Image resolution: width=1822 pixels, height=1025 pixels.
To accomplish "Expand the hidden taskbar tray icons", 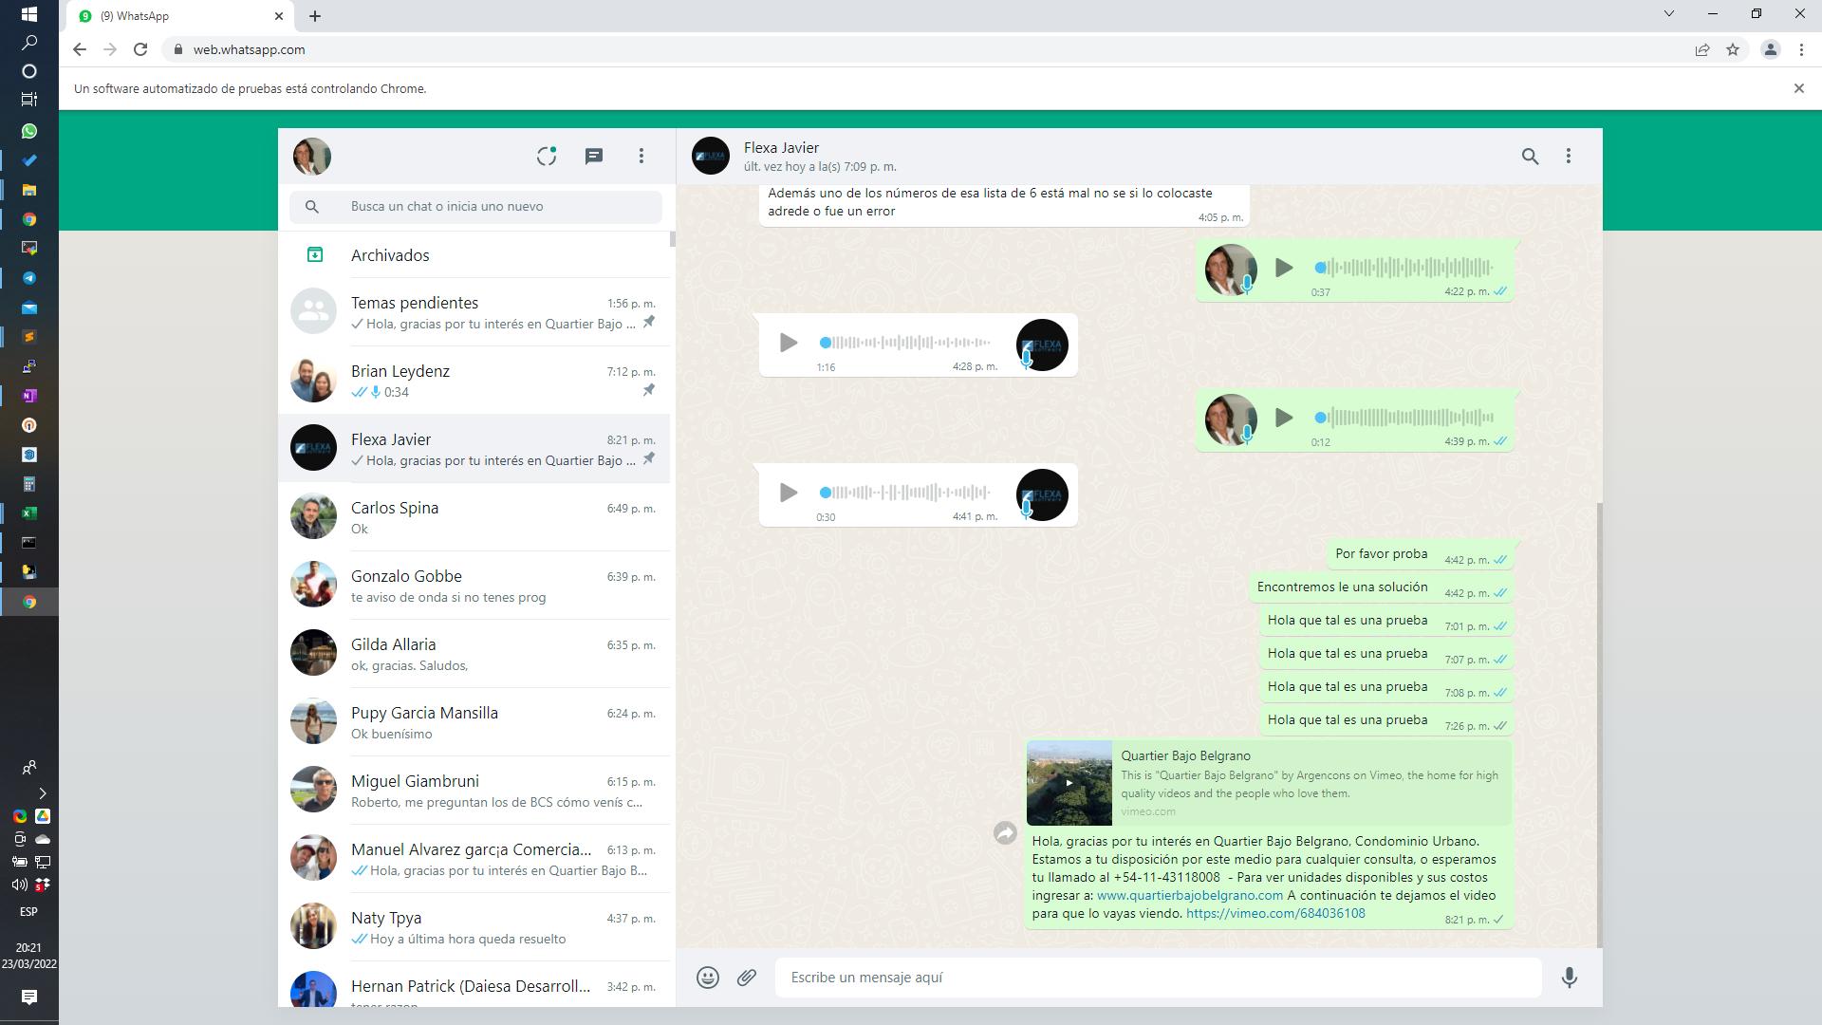I will point(42,793).
